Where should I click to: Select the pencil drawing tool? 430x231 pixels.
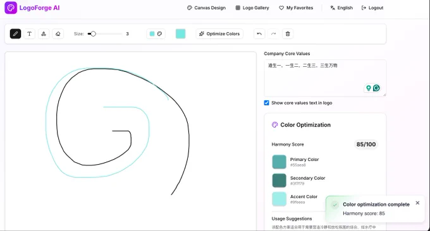pos(15,33)
